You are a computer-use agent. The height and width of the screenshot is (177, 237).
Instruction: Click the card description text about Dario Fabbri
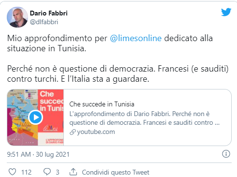145,118
